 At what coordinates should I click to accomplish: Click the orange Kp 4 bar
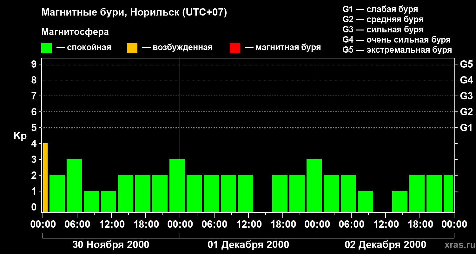(45, 178)
